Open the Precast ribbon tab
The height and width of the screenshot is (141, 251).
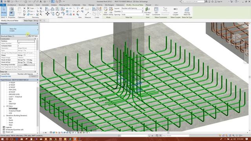click(148, 5)
